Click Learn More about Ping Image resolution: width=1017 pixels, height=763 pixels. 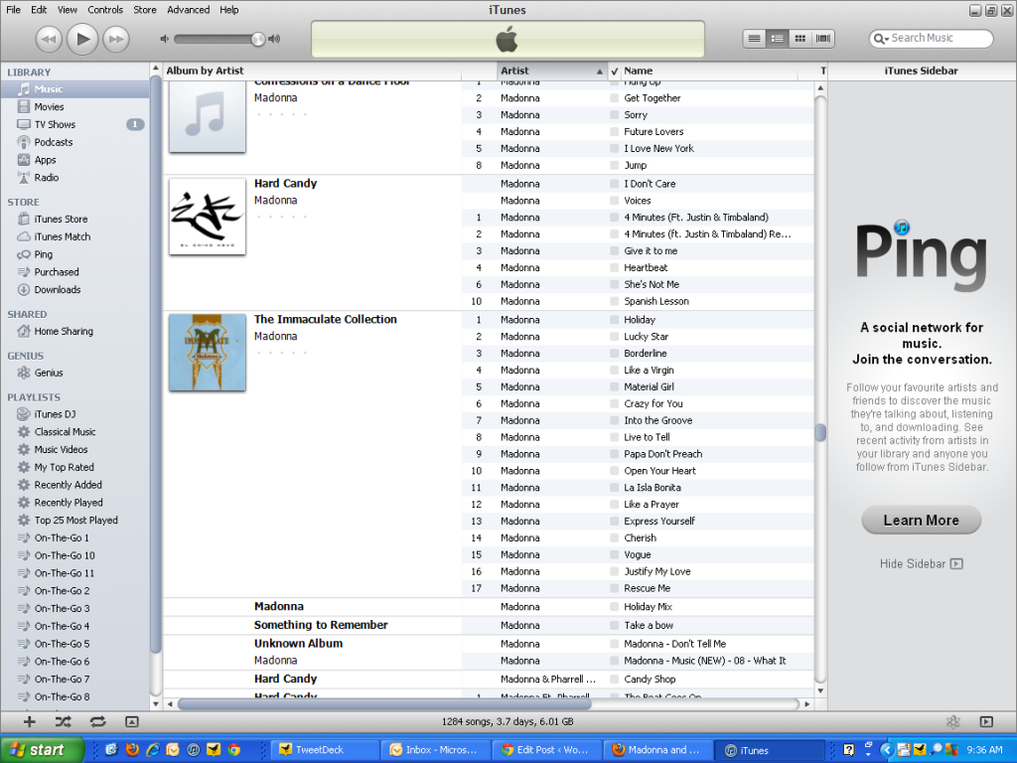point(921,521)
